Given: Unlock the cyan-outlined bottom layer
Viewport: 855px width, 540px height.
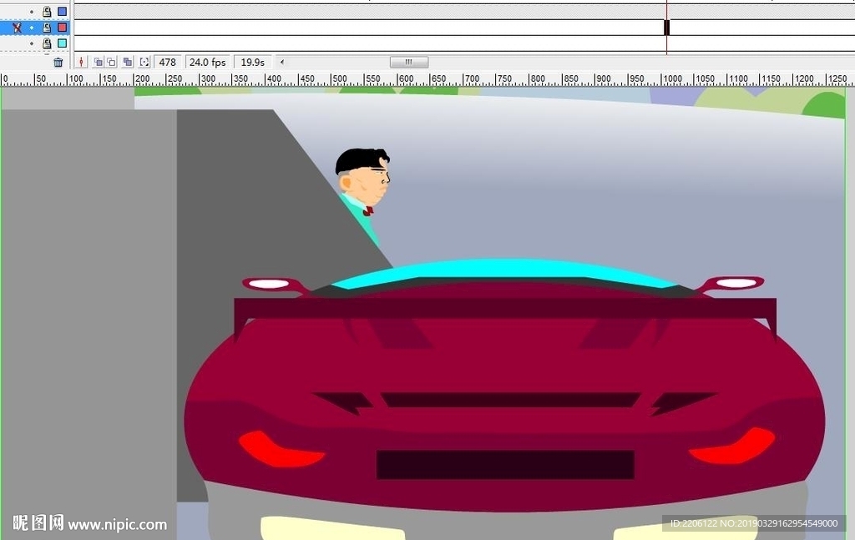Looking at the screenshot, I should [x=47, y=43].
